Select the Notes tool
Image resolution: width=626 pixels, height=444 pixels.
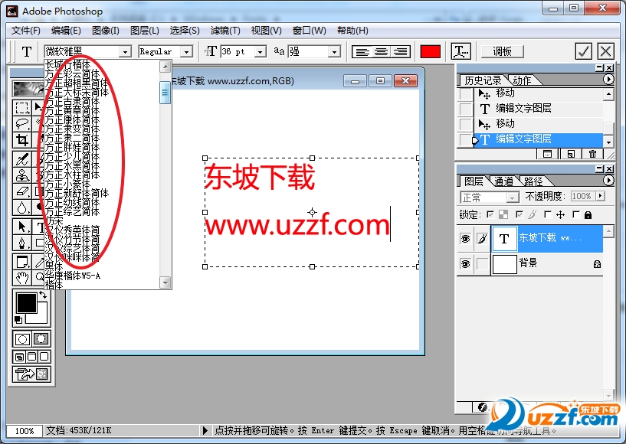tap(22, 262)
